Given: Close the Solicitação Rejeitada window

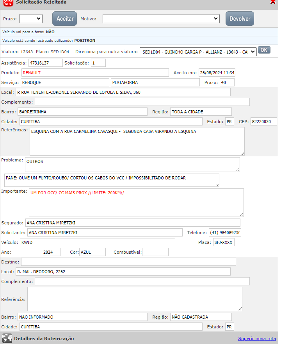Looking at the screenshot, I should click(272, 2).
